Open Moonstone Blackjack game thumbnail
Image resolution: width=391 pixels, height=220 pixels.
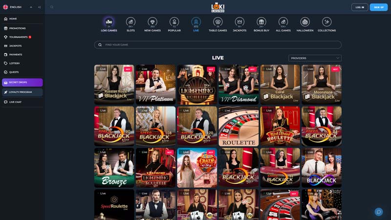click(x=322, y=85)
